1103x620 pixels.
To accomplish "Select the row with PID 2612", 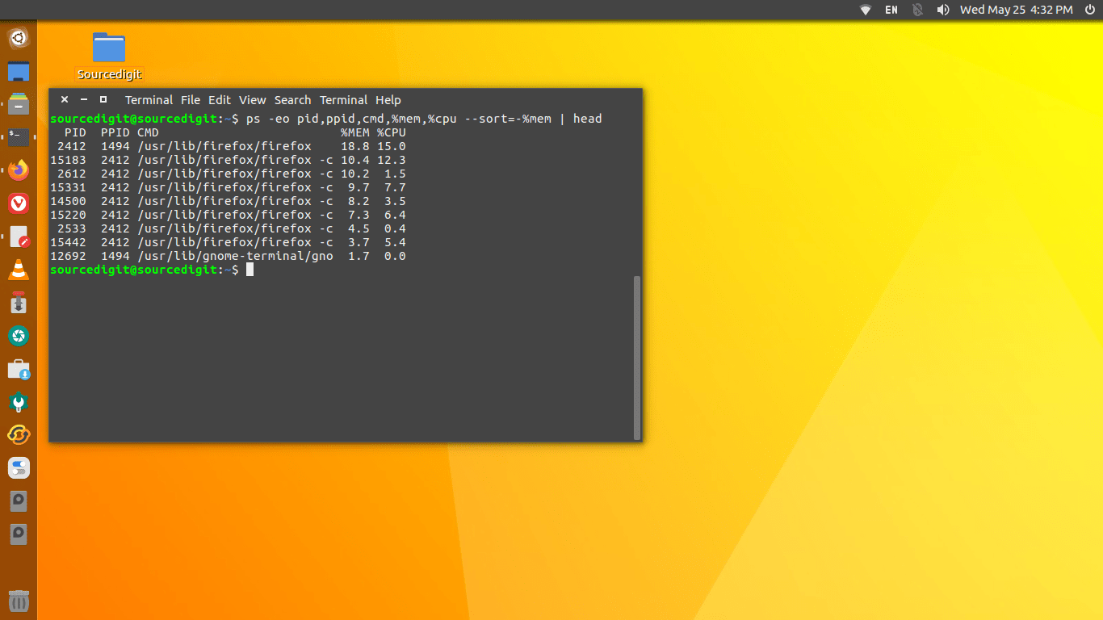I will tap(228, 174).
